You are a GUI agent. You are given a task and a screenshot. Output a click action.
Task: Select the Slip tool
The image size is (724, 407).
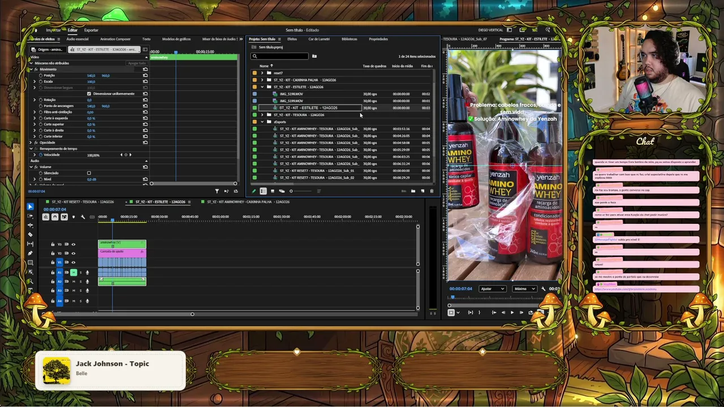click(x=30, y=244)
